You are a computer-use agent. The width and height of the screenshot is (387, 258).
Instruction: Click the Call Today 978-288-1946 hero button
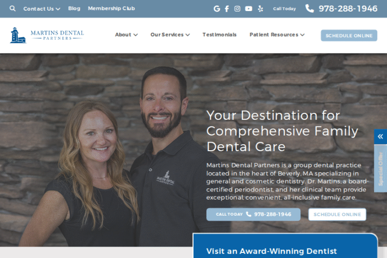[253, 214]
